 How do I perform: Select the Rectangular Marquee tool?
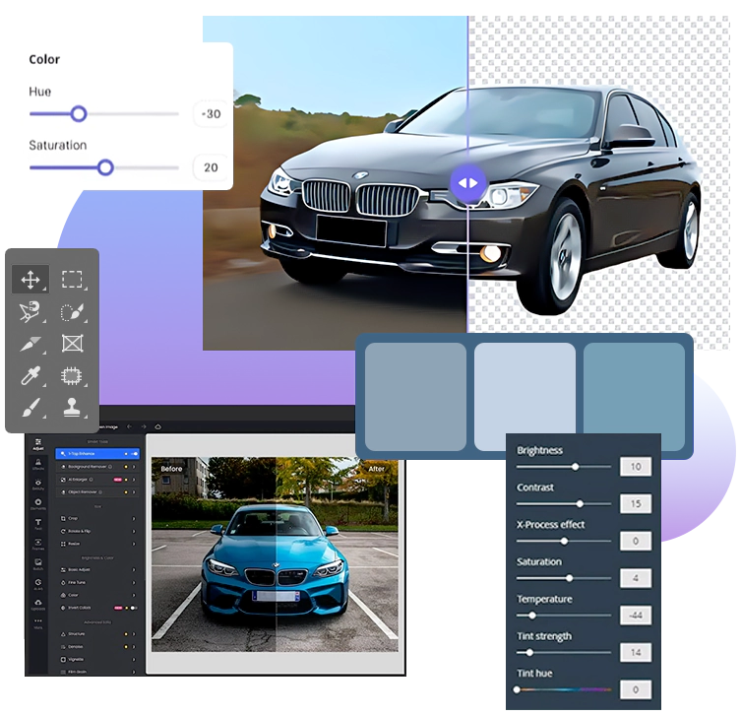[72, 280]
